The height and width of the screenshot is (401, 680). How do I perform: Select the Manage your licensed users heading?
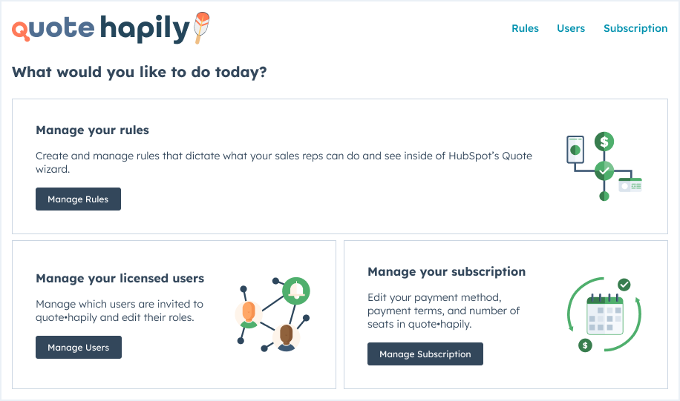click(x=120, y=278)
